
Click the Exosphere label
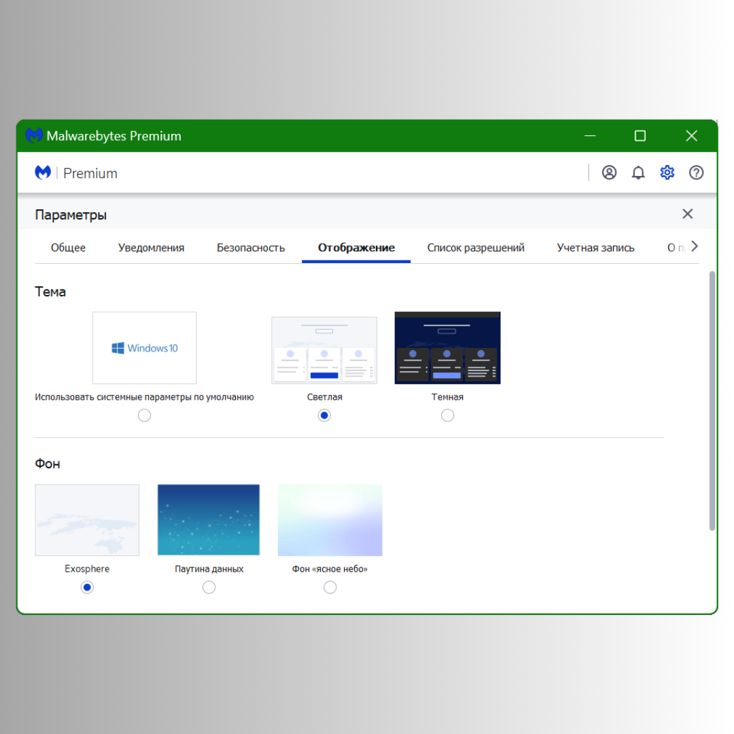(x=87, y=569)
